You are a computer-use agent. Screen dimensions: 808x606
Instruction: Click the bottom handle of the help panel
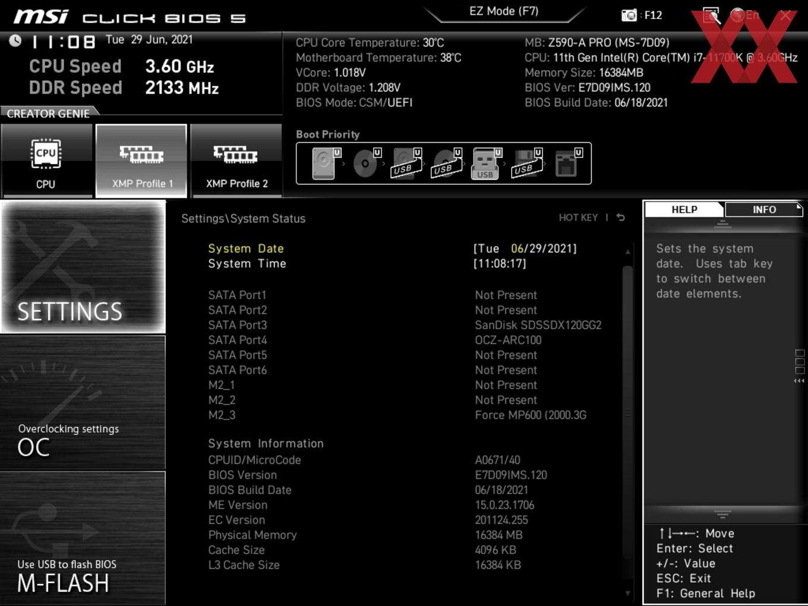click(722, 514)
